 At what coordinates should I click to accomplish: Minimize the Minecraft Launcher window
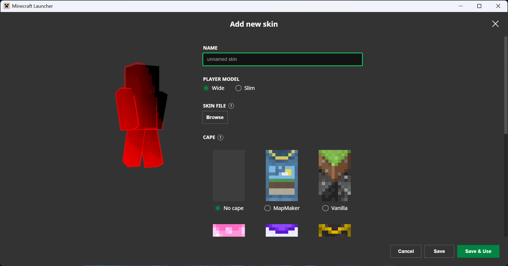(461, 6)
